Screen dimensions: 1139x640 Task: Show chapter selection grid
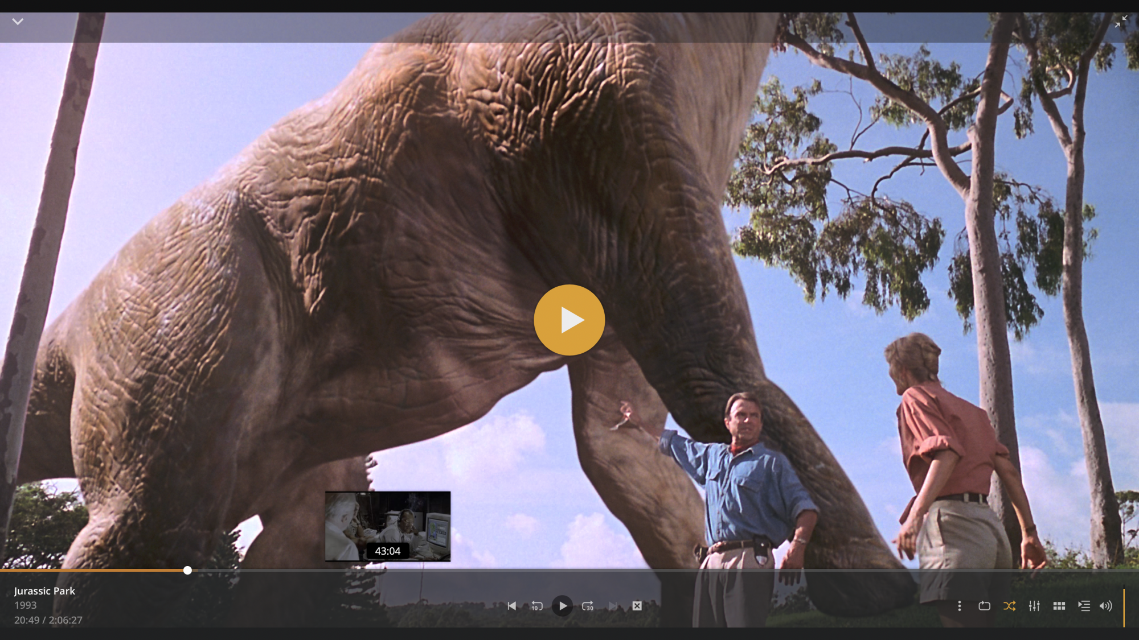point(1059,606)
